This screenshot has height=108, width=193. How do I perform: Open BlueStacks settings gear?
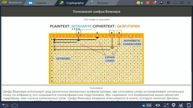pyautogui.click(x=168, y=3)
